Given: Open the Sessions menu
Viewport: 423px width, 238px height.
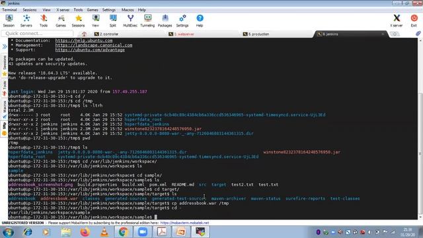Looking at the screenshot, I should point(29,10).
